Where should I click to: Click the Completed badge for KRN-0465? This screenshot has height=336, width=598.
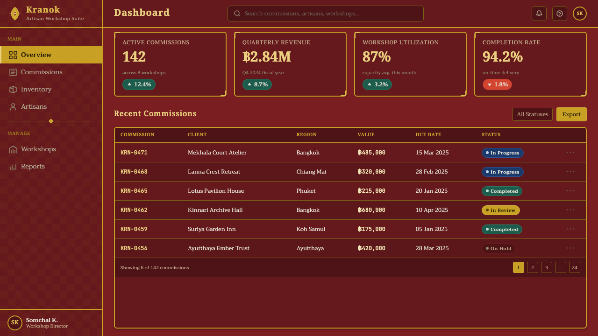[502, 191]
